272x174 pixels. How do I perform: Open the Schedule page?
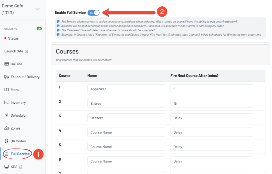18,115
